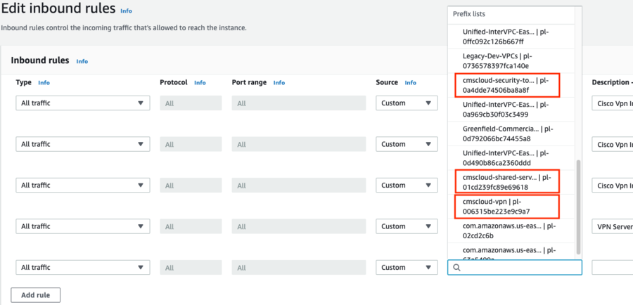The image size is (633, 305).
Task: Open the Info link beside the Inbound rules heading
Action: coord(82,61)
